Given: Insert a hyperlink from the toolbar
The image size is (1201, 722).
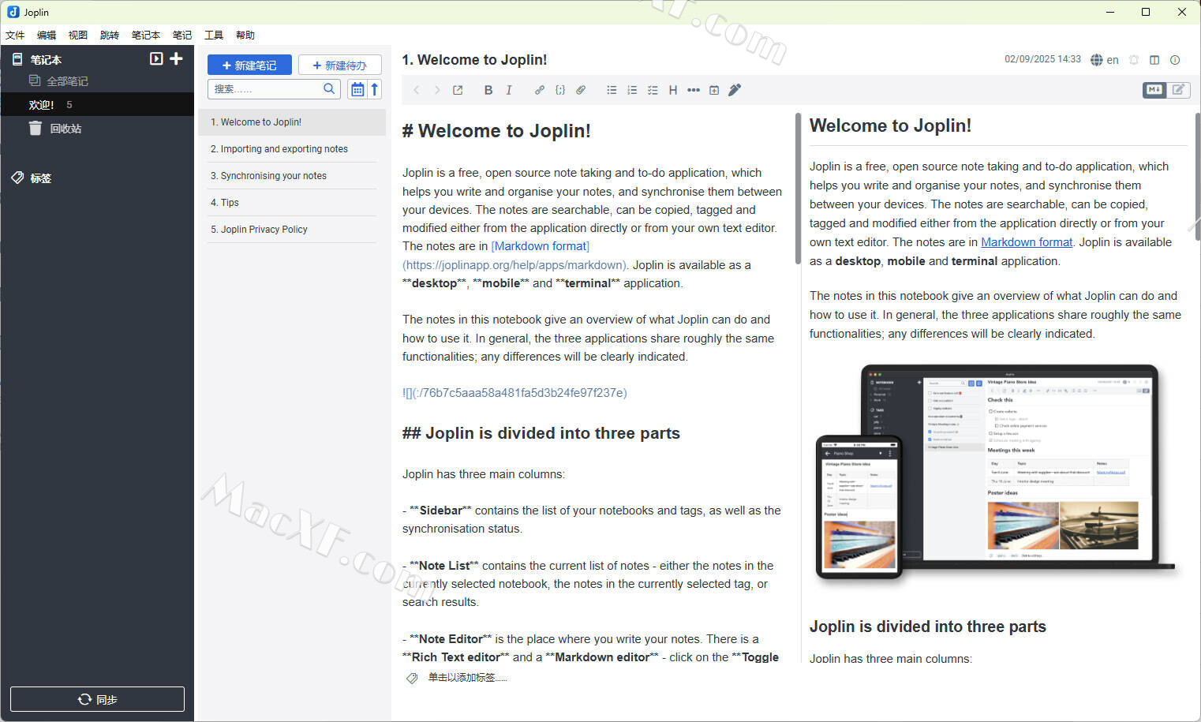Looking at the screenshot, I should (540, 90).
